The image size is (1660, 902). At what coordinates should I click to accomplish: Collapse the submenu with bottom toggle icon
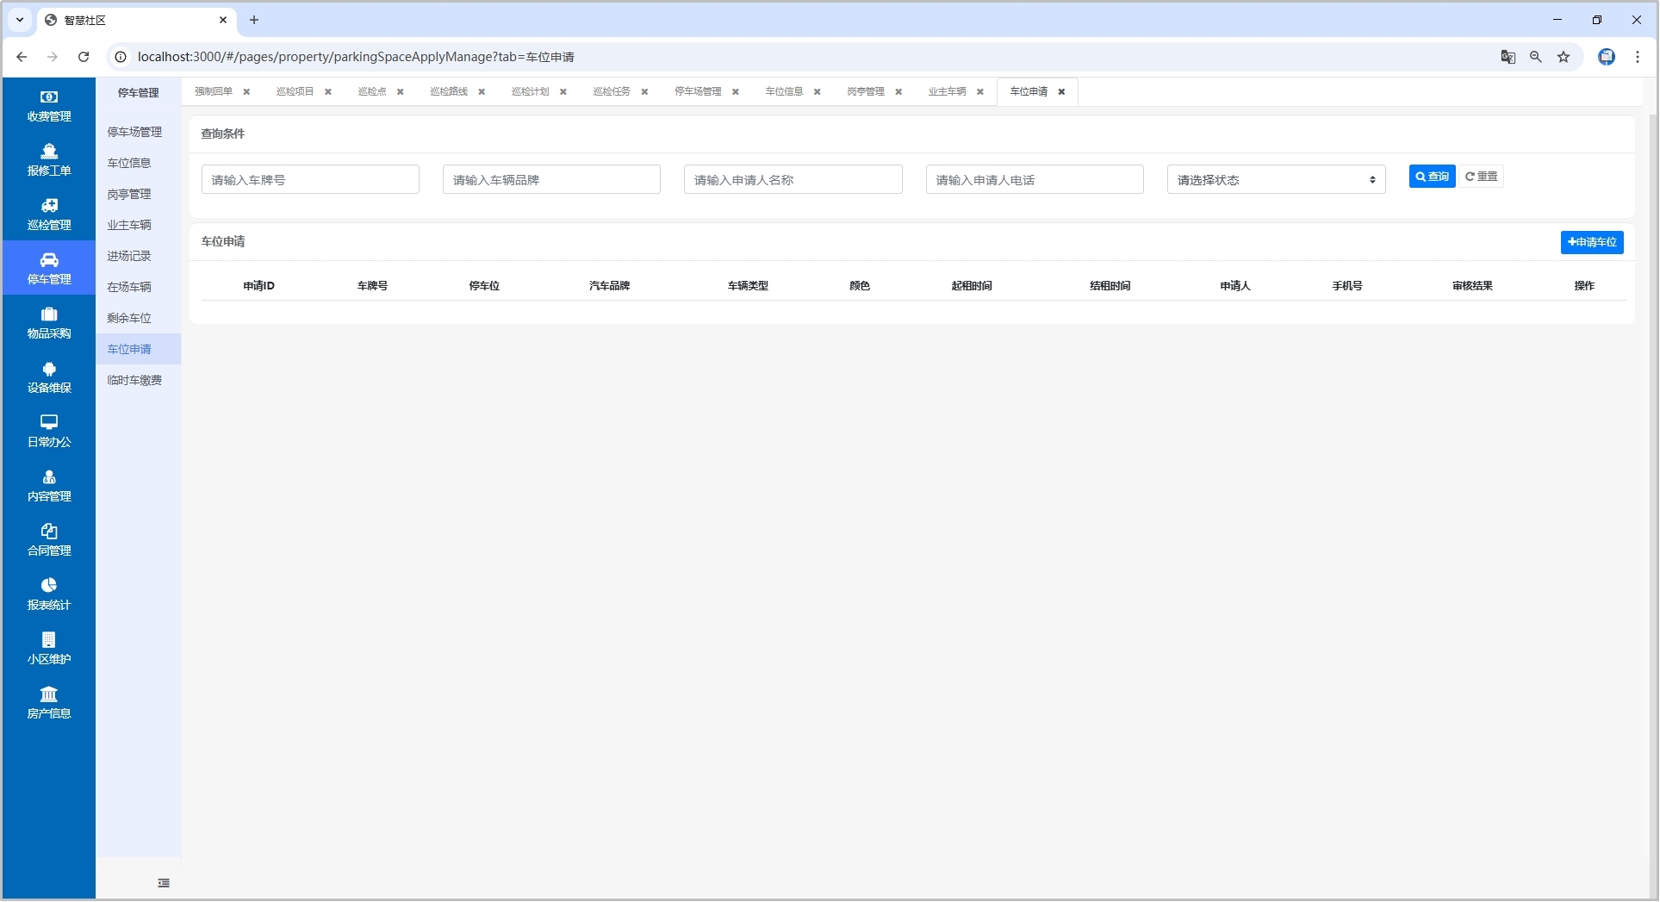point(164,883)
